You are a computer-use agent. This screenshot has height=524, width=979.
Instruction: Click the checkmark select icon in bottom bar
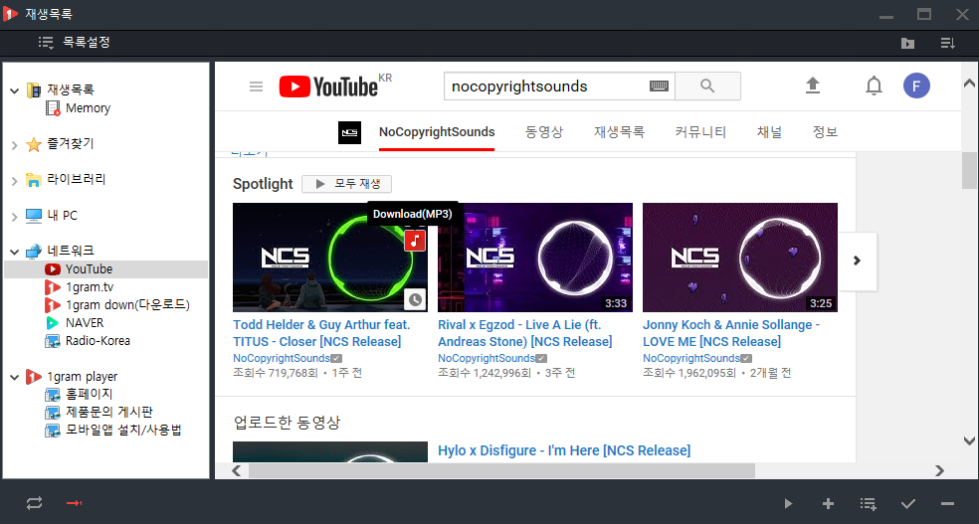tap(908, 503)
